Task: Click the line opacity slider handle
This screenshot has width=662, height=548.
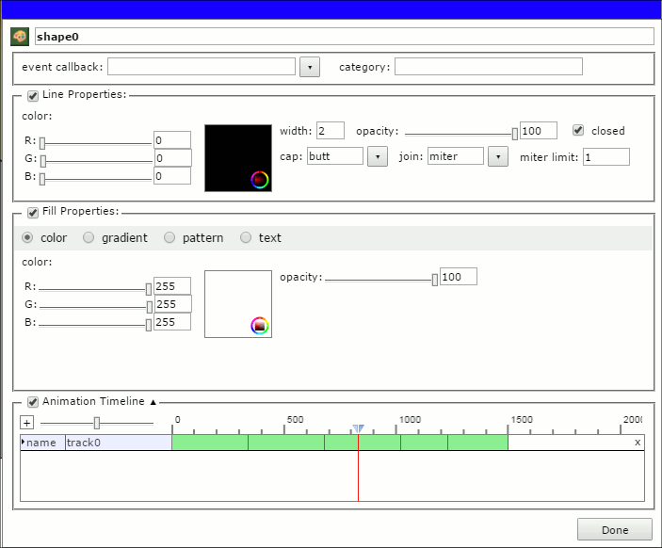Action: click(x=515, y=135)
